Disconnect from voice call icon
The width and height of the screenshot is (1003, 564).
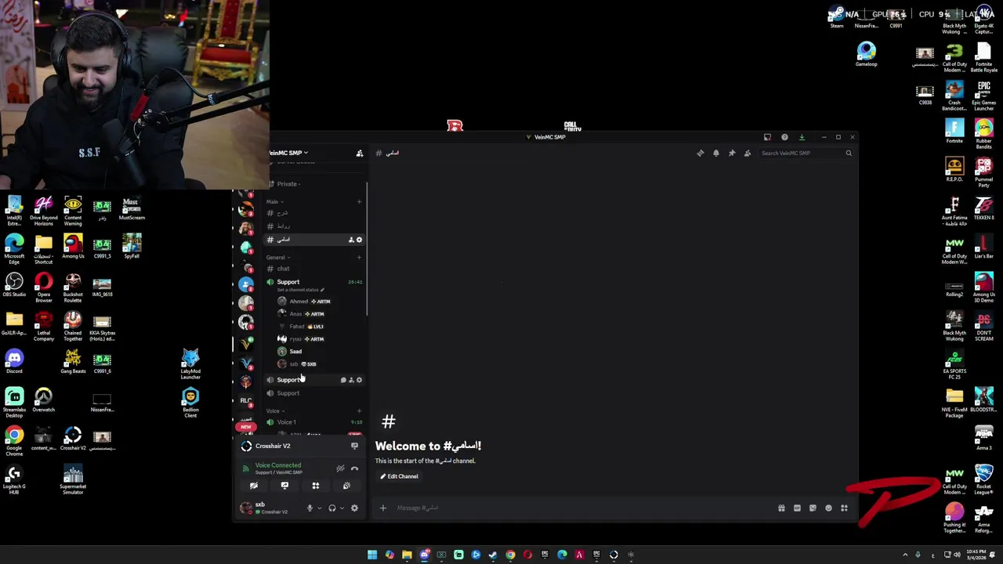pyautogui.click(x=354, y=468)
